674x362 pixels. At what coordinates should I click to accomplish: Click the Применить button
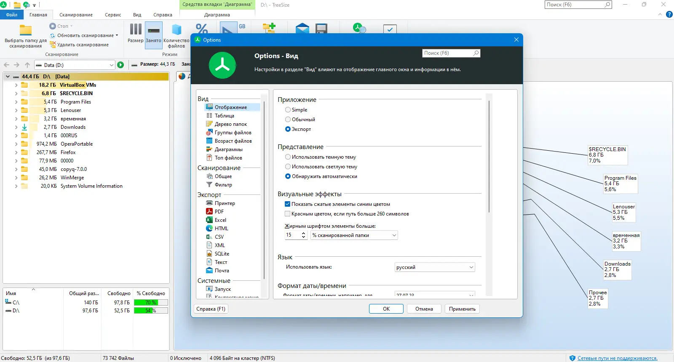(x=462, y=309)
